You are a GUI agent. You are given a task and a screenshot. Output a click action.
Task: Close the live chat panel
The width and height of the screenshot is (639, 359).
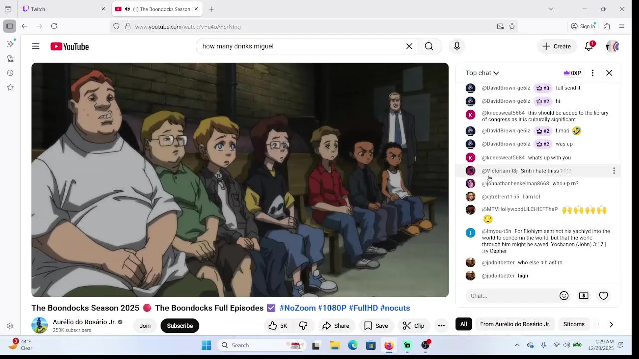coord(609,73)
